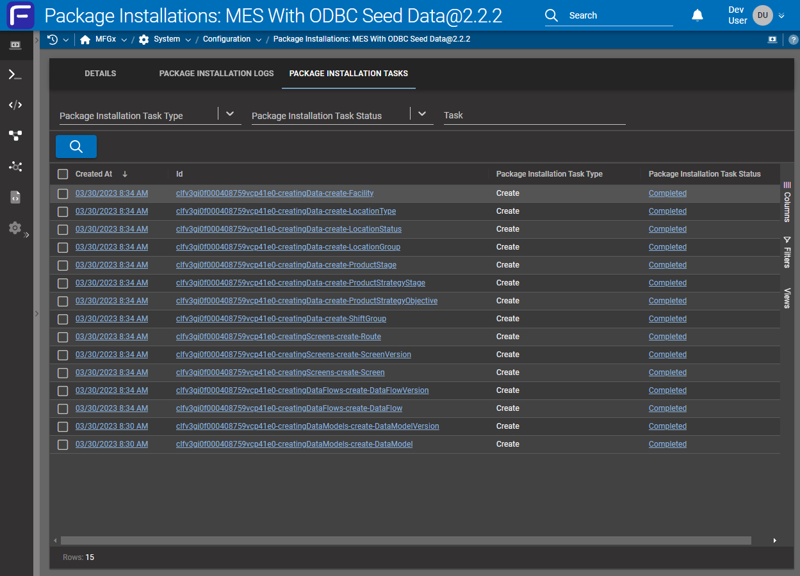Check the row for creatingDataFlows-create-DataFlow

click(63, 408)
